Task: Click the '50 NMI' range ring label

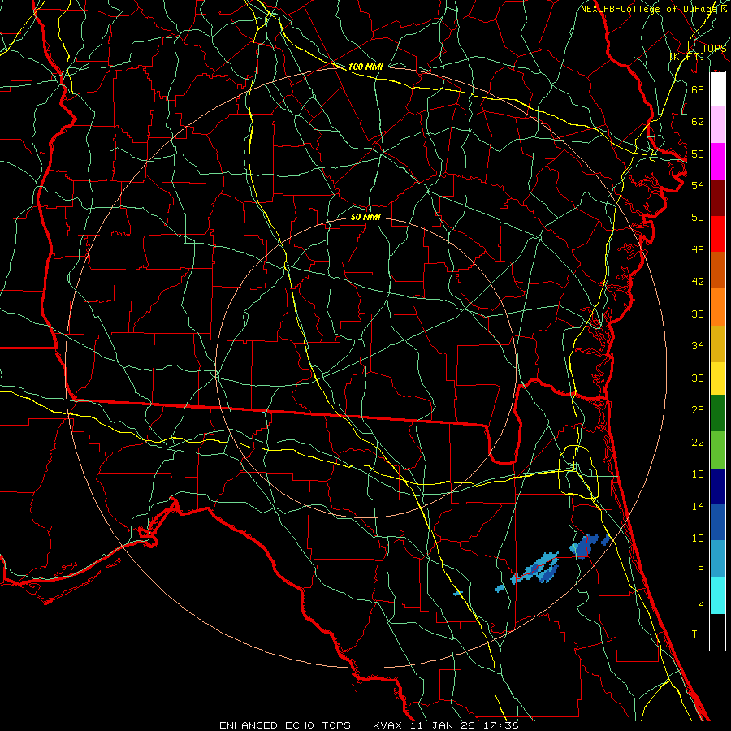Action: [365, 217]
